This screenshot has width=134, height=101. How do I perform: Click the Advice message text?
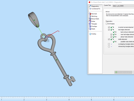tap(120, 15)
